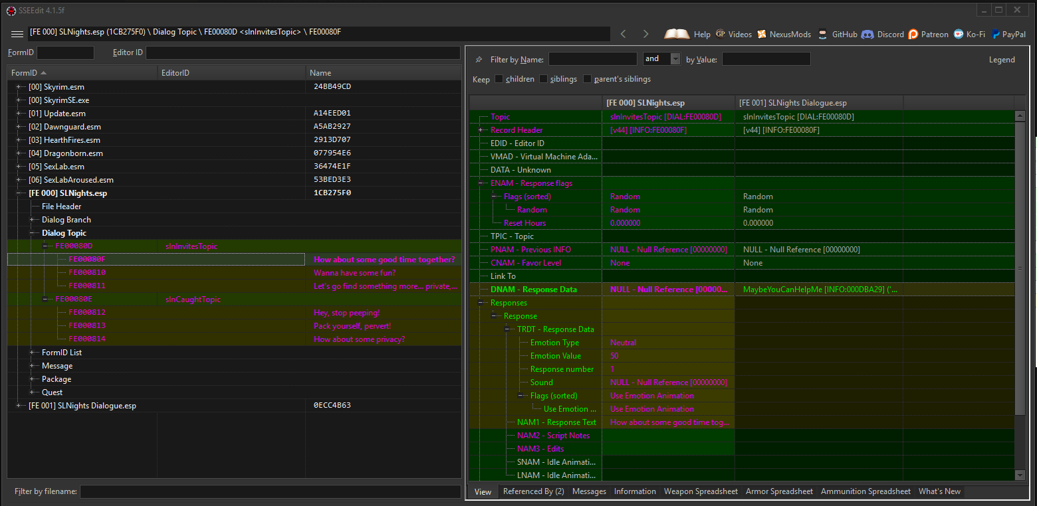Click the NAM1 - Response Text row label
This screenshot has height=506, width=1037.
[557, 422]
